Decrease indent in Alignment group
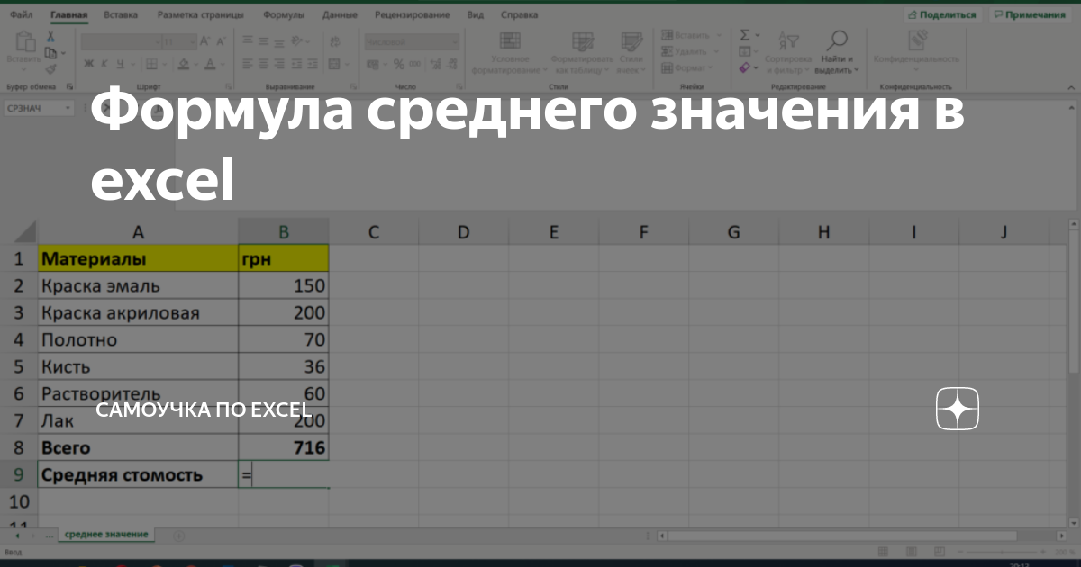The height and width of the screenshot is (567, 1081). (298, 64)
